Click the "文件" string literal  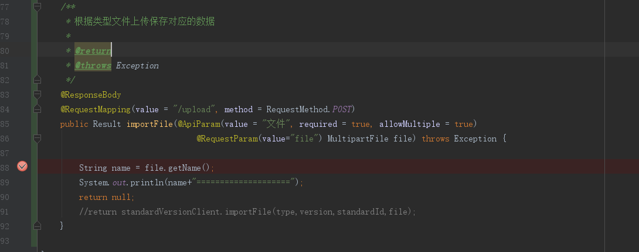277,124
